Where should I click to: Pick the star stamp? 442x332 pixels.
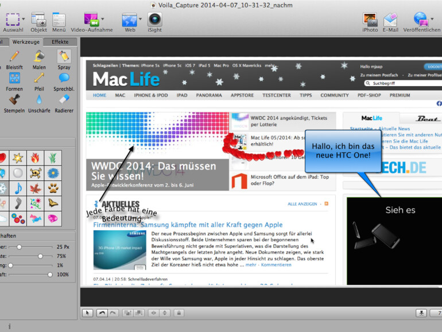click(x=18, y=158)
